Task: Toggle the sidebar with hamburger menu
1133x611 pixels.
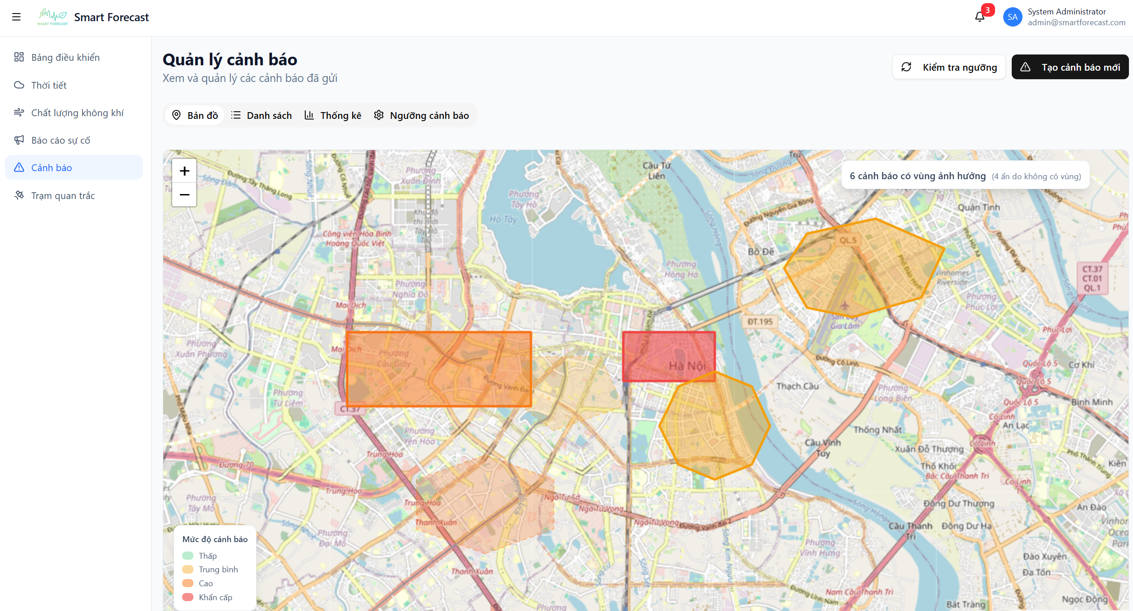Action: pos(17,17)
